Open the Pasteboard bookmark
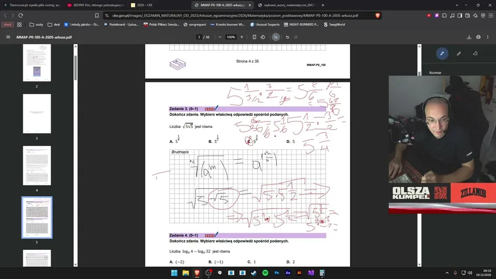Screen dimensions: 496x279 [121, 24]
